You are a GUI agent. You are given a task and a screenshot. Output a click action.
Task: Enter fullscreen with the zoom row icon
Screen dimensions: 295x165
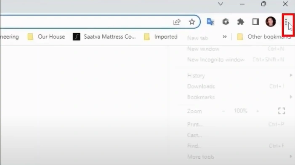(x=282, y=111)
